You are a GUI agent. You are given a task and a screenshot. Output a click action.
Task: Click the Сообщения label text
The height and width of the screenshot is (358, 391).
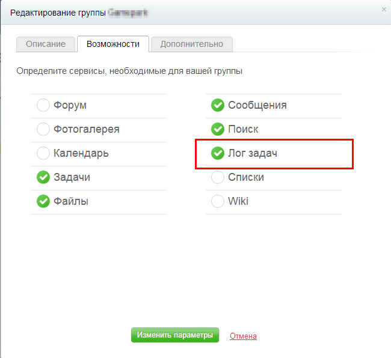257,105
